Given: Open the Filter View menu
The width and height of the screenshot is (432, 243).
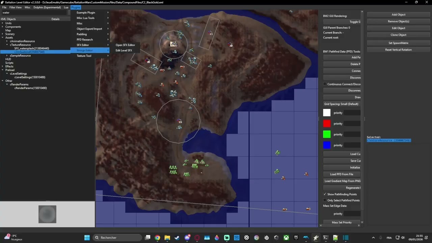Looking at the screenshot, I should [x=16, y=7].
